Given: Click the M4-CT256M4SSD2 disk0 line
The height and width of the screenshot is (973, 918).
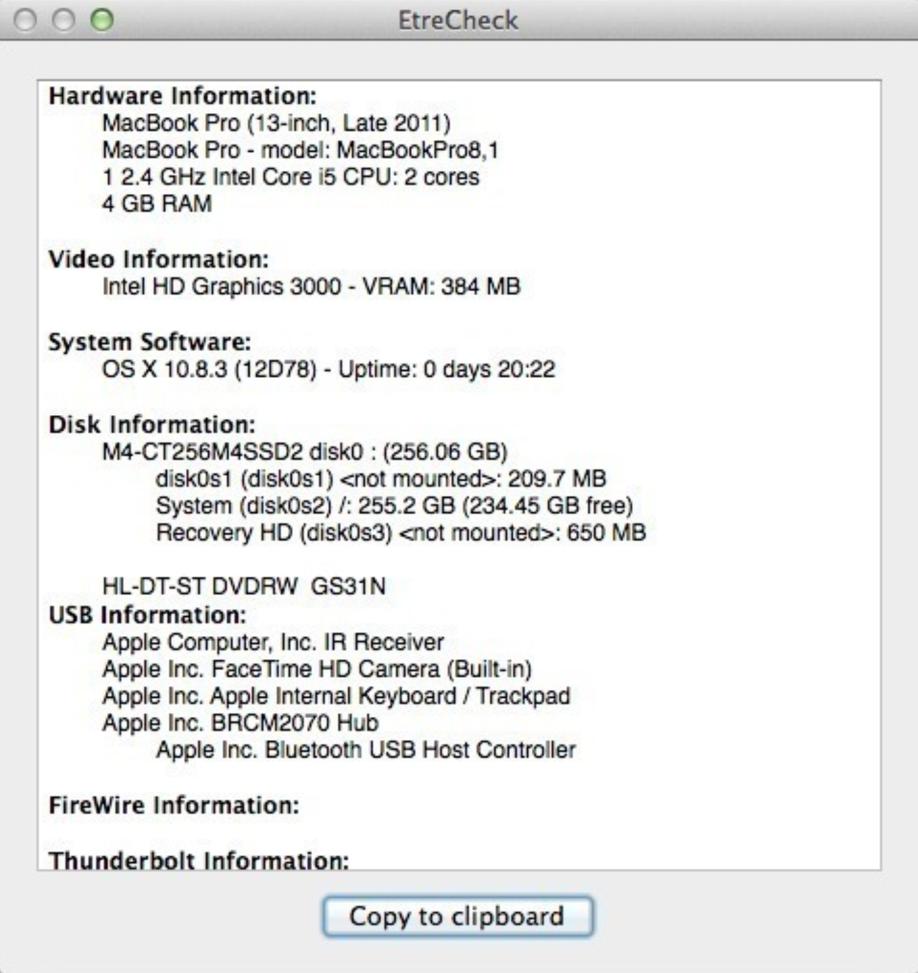Looking at the screenshot, I should tap(305, 452).
